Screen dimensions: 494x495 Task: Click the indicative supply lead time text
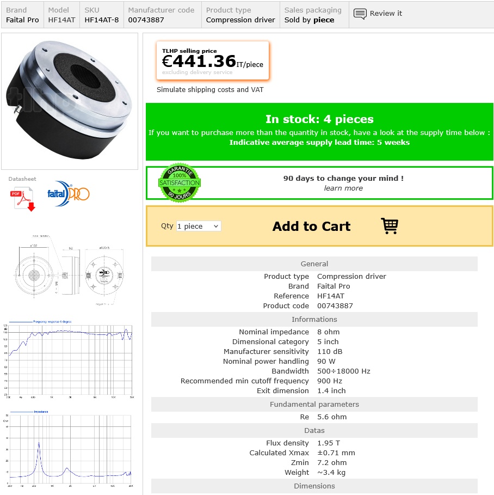(319, 142)
